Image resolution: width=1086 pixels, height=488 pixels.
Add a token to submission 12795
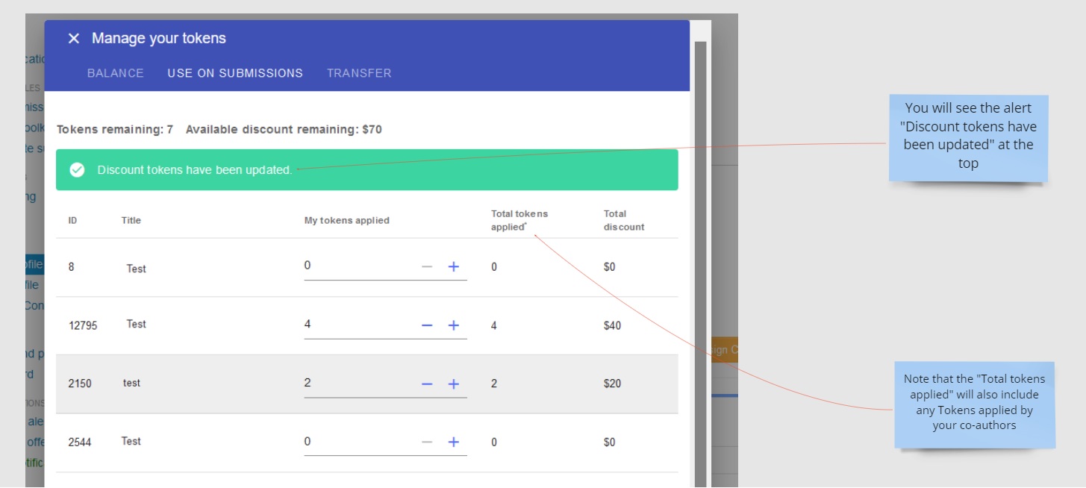[453, 325]
